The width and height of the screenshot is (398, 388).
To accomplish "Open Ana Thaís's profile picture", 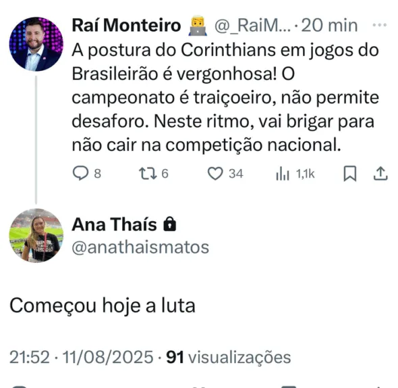I will (36, 235).
